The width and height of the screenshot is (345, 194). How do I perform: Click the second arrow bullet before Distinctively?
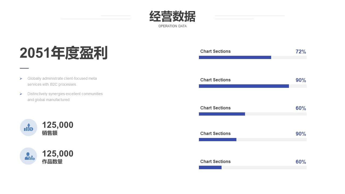coord(21,94)
